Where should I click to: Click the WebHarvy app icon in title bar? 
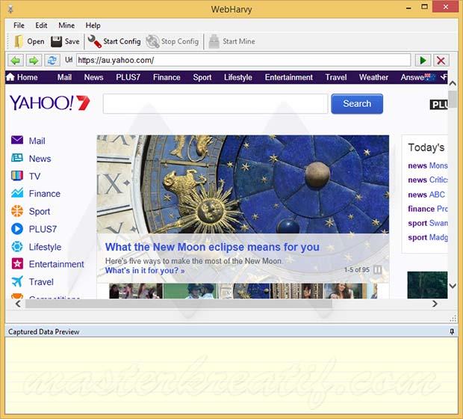click(10, 9)
